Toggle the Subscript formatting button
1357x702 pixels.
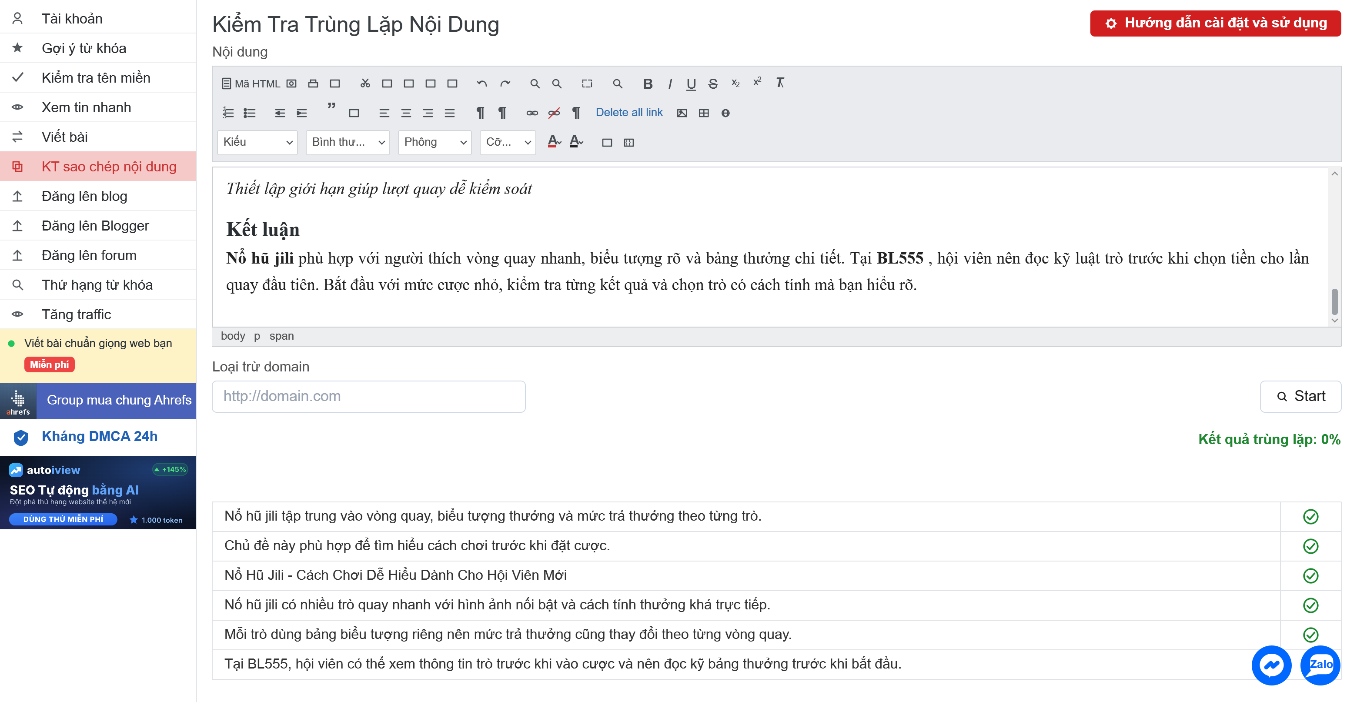tap(735, 83)
